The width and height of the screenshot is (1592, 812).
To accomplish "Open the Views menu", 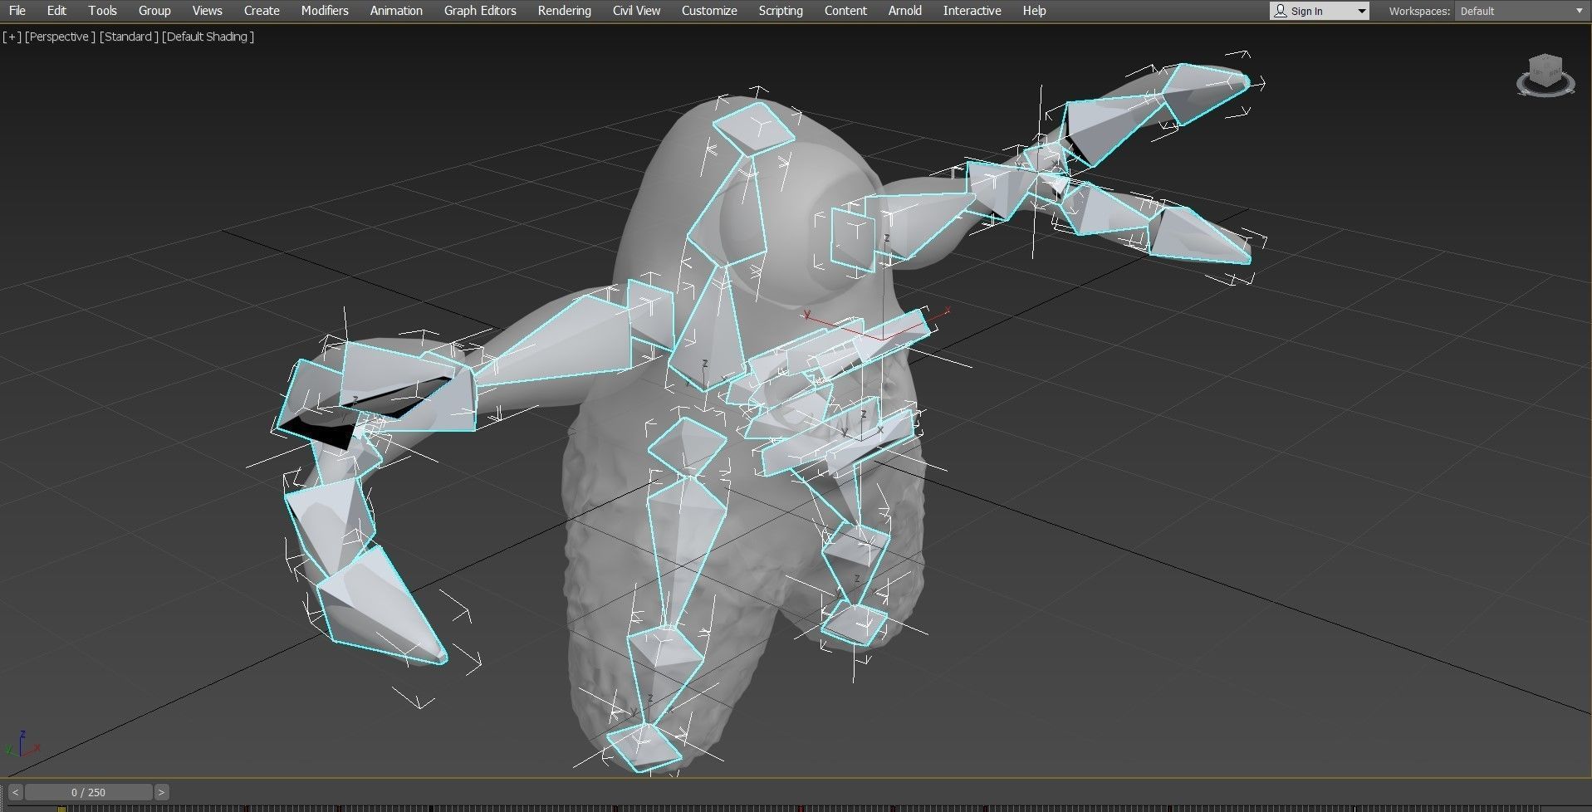I will (207, 11).
